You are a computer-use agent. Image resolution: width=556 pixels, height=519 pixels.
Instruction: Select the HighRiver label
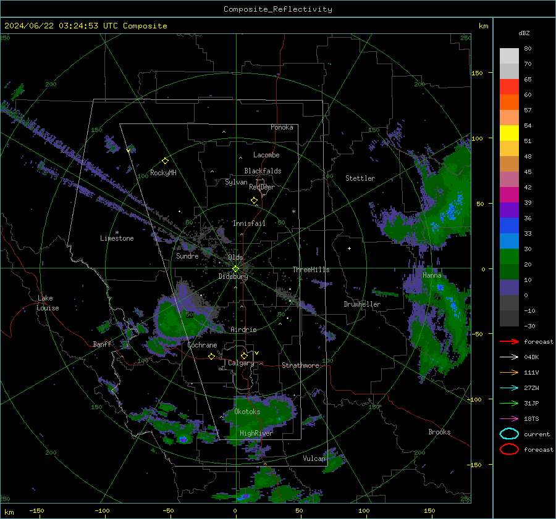tap(256, 433)
